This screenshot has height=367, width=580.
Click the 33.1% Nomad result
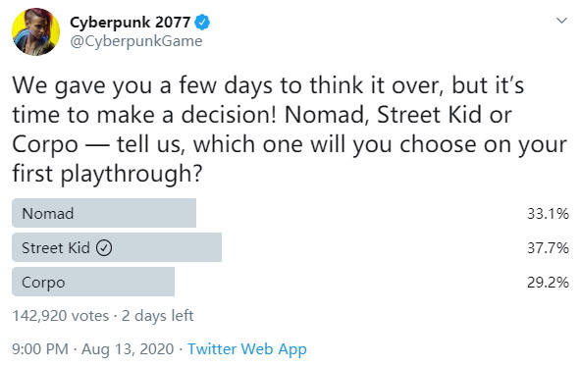548,214
